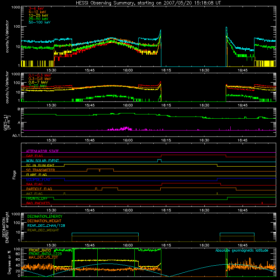Click the 0.8-7 MeV legend label
The height and width of the screenshot is (280, 280).
[38, 82]
